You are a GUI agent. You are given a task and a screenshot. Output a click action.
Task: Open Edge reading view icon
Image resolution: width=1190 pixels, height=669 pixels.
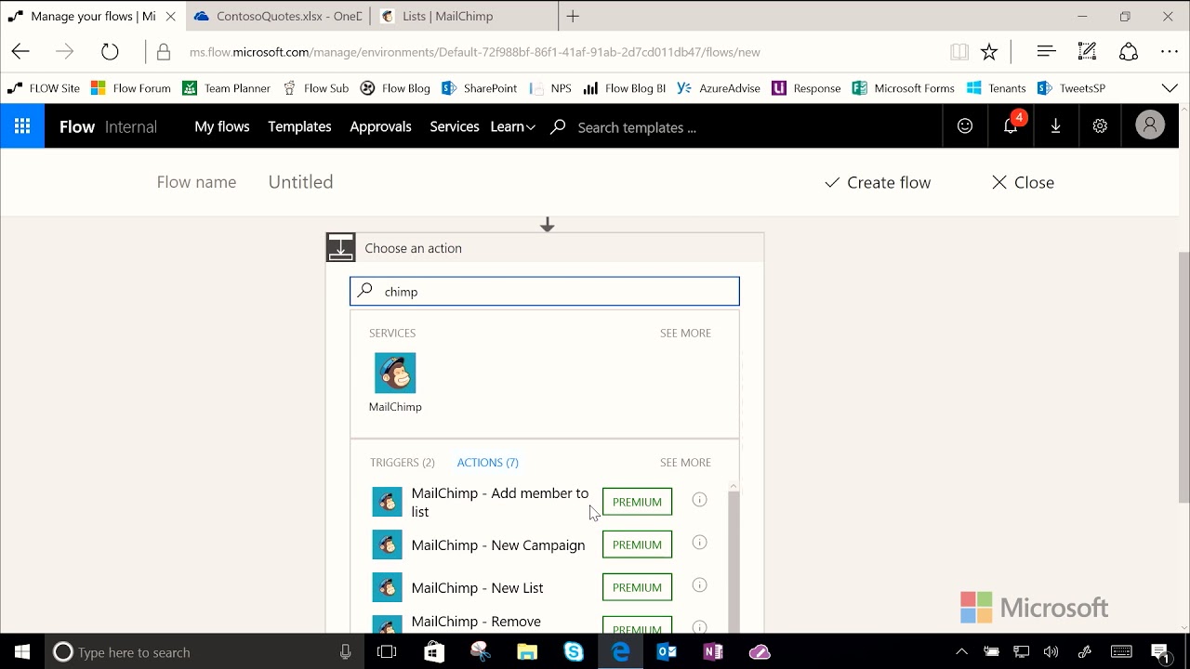(959, 52)
